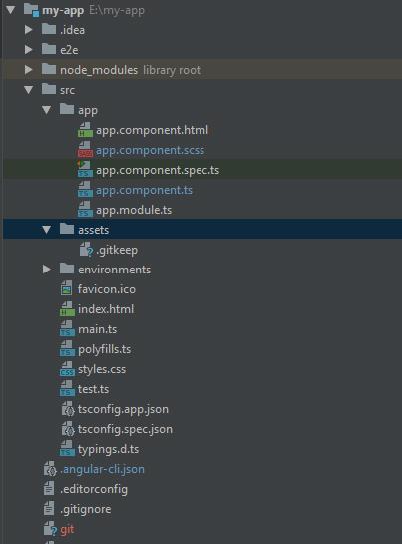Click the image icon of favicon.ico
The width and height of the screenshot is (402, 544).
[66, 289]
